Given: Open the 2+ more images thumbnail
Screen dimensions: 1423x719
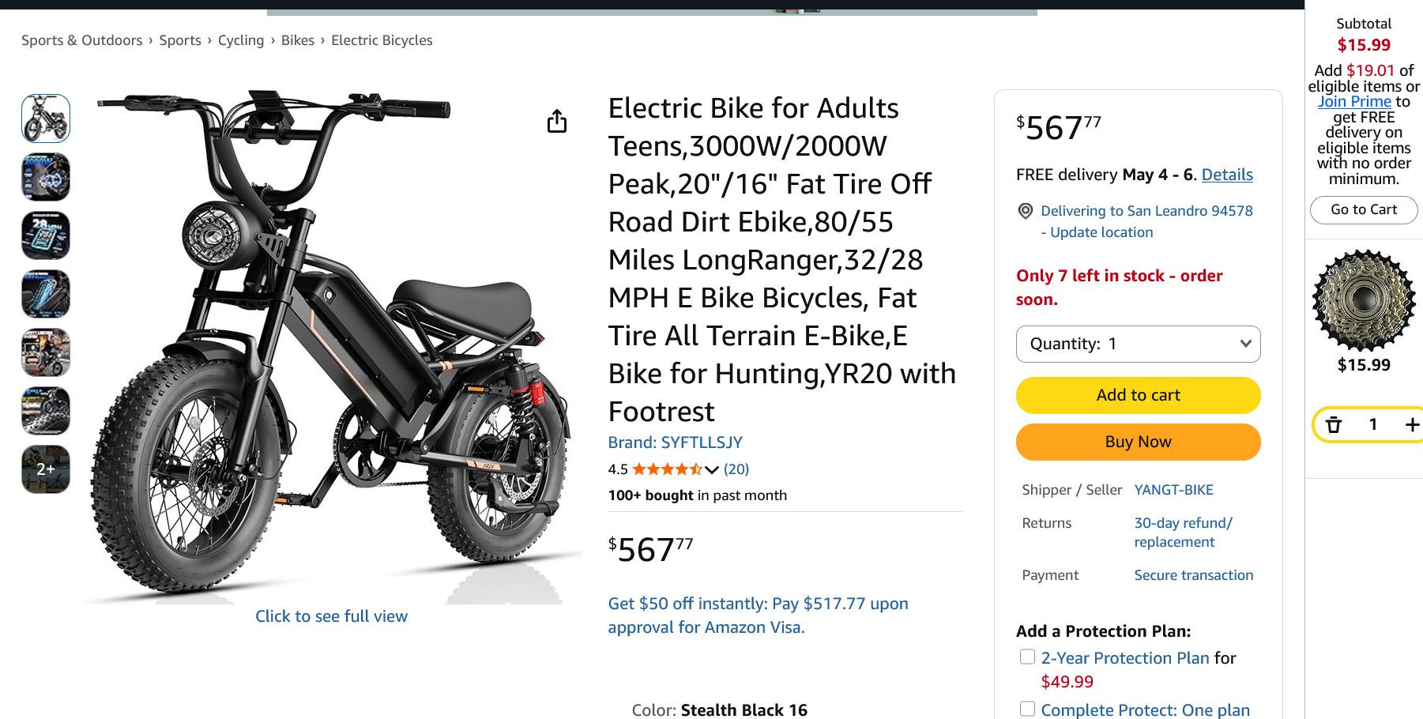Looking at the screenshot, I should (46, 469).
